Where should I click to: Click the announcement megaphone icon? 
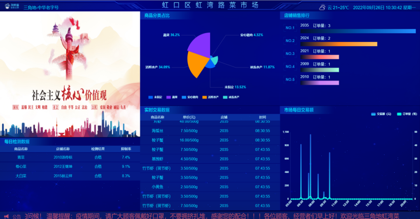point(6,216)
